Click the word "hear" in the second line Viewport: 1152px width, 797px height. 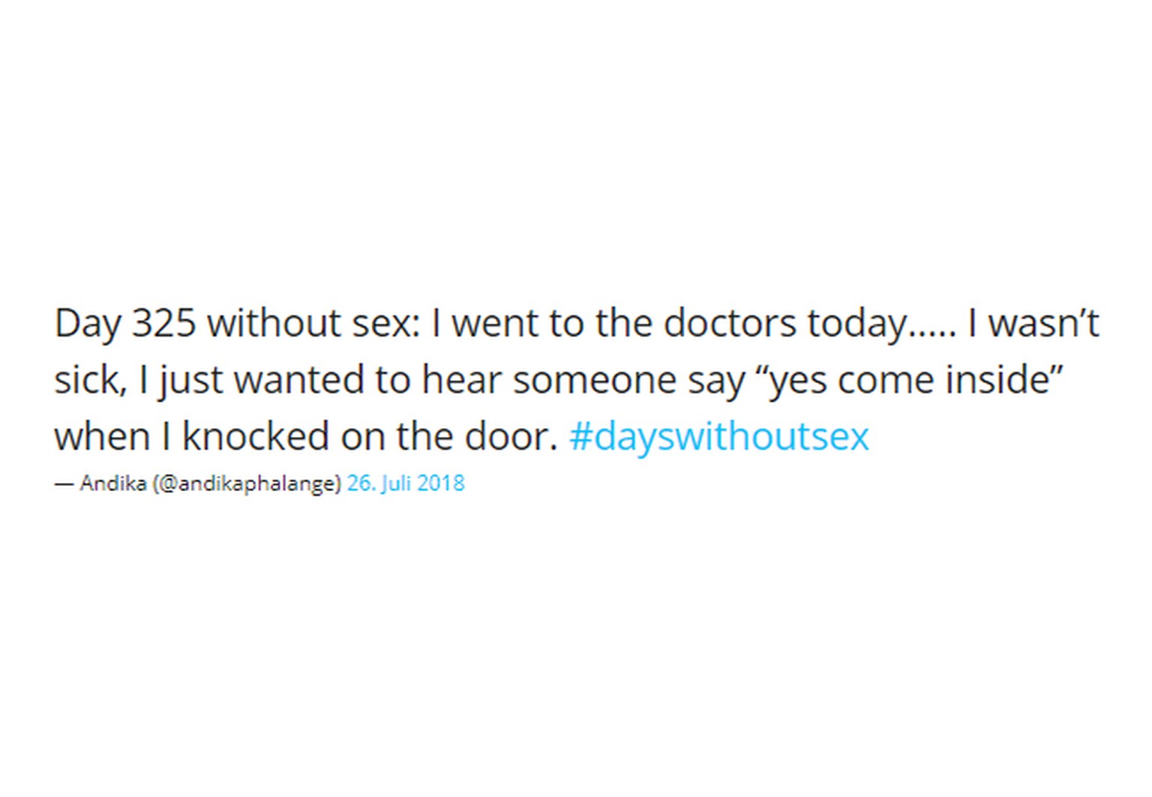(460, 380)
